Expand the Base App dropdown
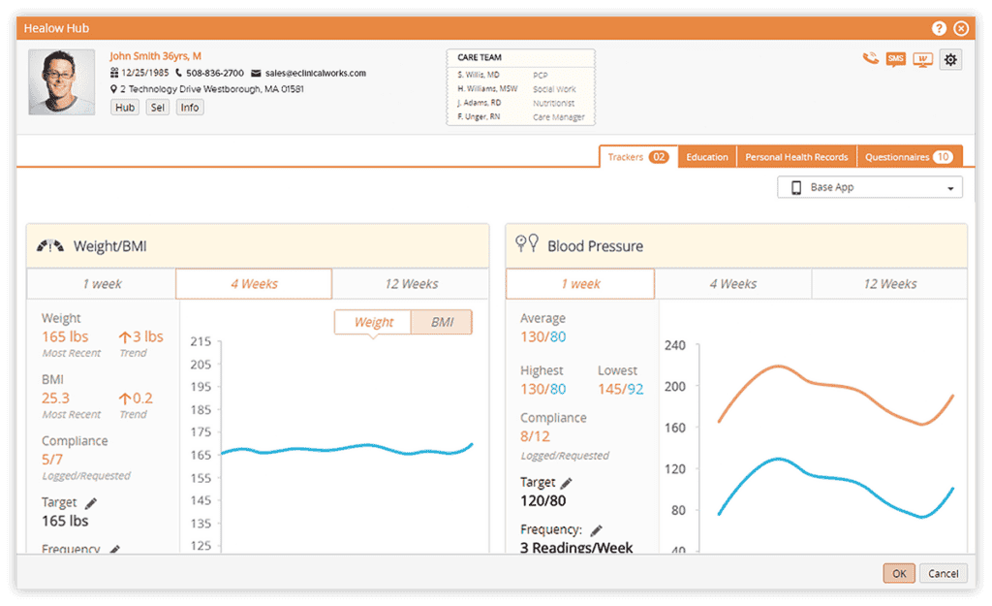Viewport: 992px width, 606px height. click(870, 187)
